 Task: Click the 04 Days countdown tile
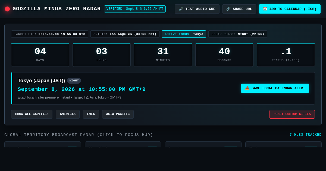pos(40,55)
